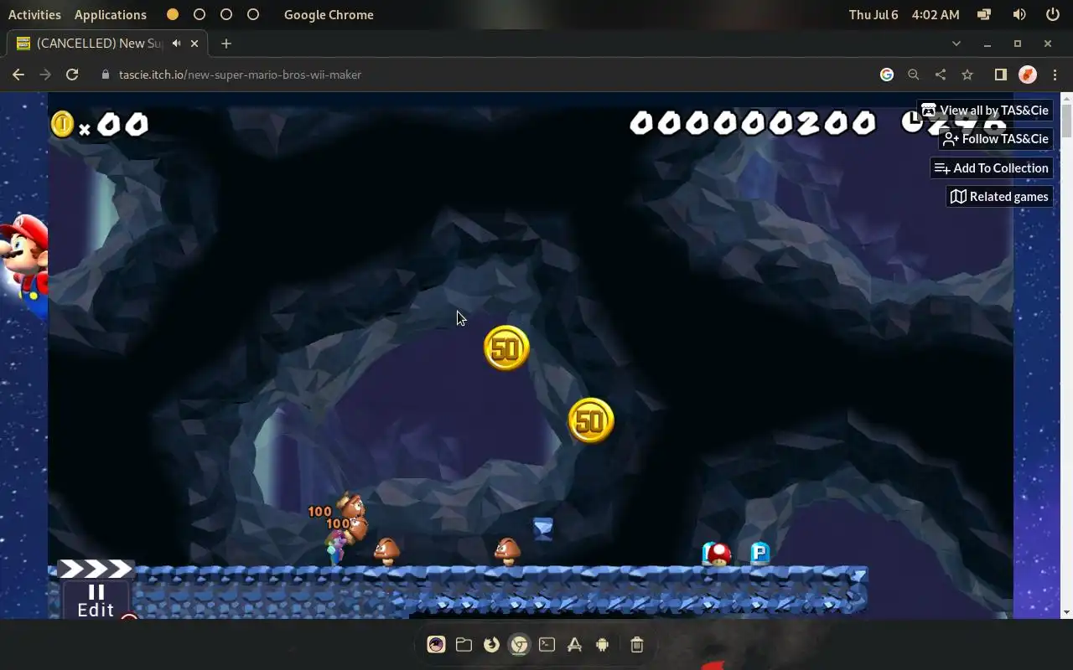Go back to previous page
Viewport: 1073px width, 670px height.
[18, 75]
